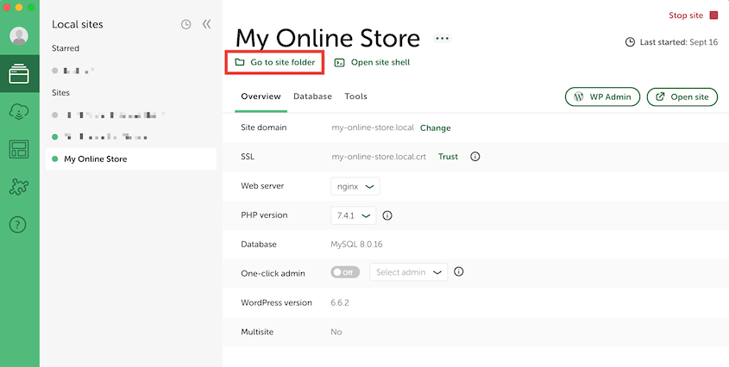Screen dimensions: 729x367
Task: Click the Stop site text
Action: click(686, 16)
